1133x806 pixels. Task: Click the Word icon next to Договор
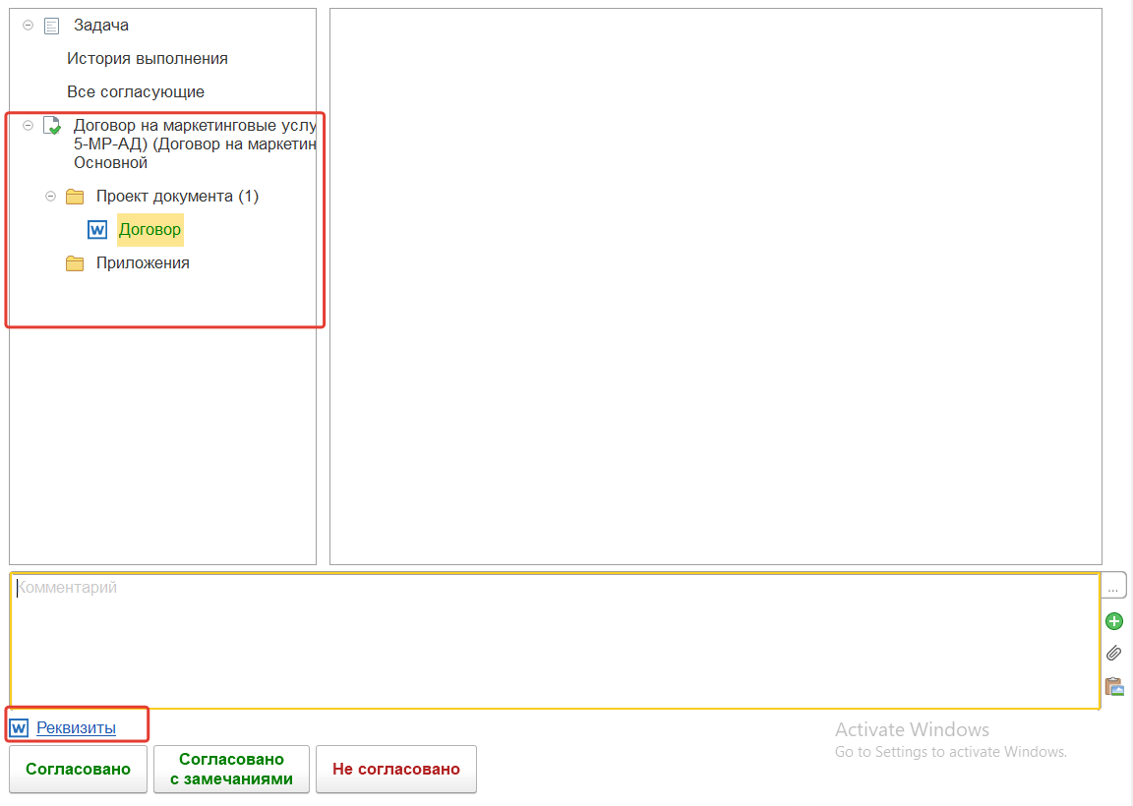tap(97, 230)
